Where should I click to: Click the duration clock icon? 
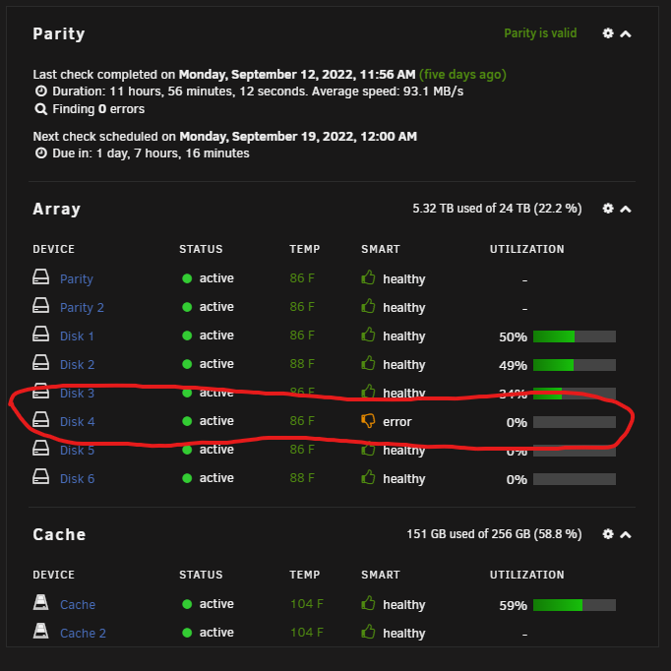pyautogui.click(x=40, y=91)
